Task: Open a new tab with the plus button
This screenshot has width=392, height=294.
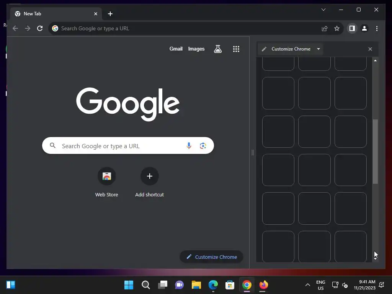Action: [110, 14]
